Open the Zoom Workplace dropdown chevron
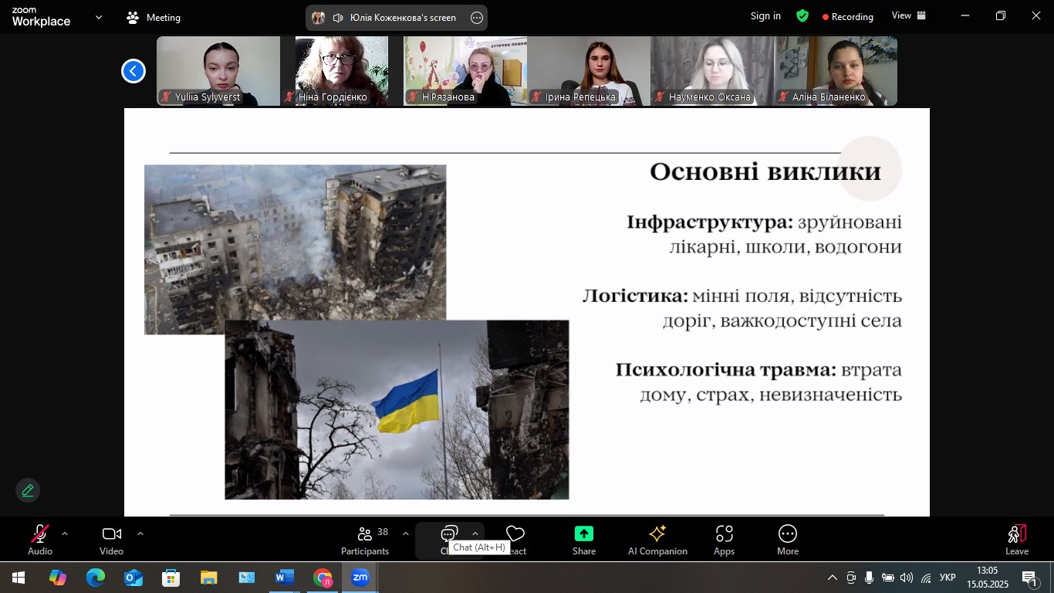The height and width of the screenshot is (593, 1054). [98, 17]
